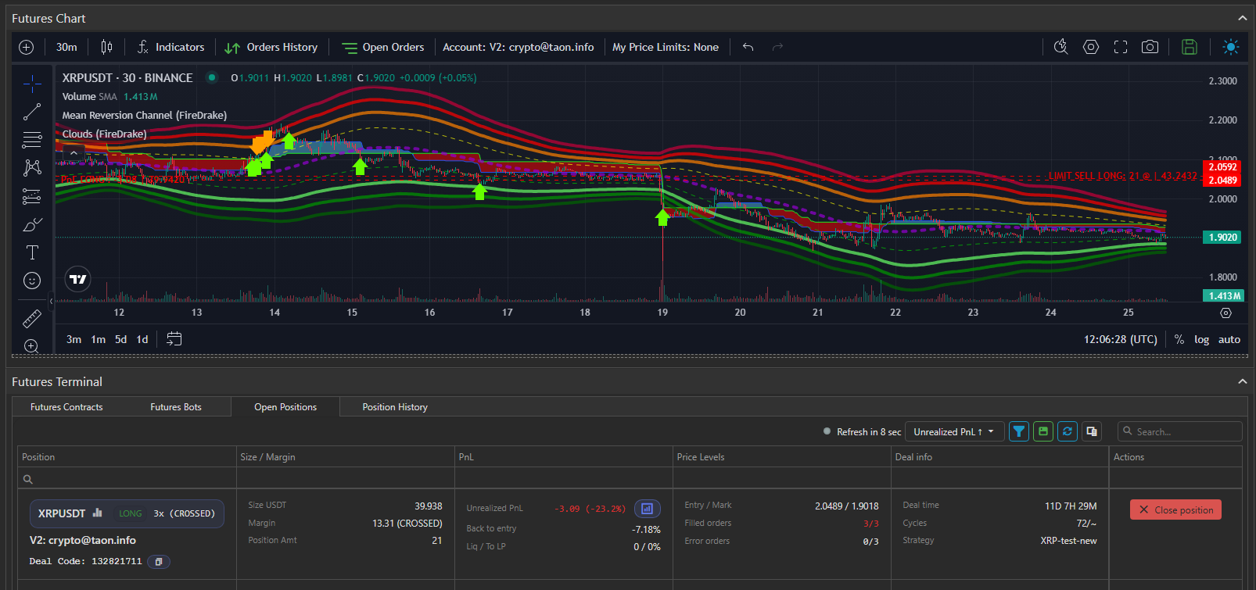The height and width of the screenshot is (590, 1256).
Task: Open the measure ruler tool
Action: tap(32, 318)
